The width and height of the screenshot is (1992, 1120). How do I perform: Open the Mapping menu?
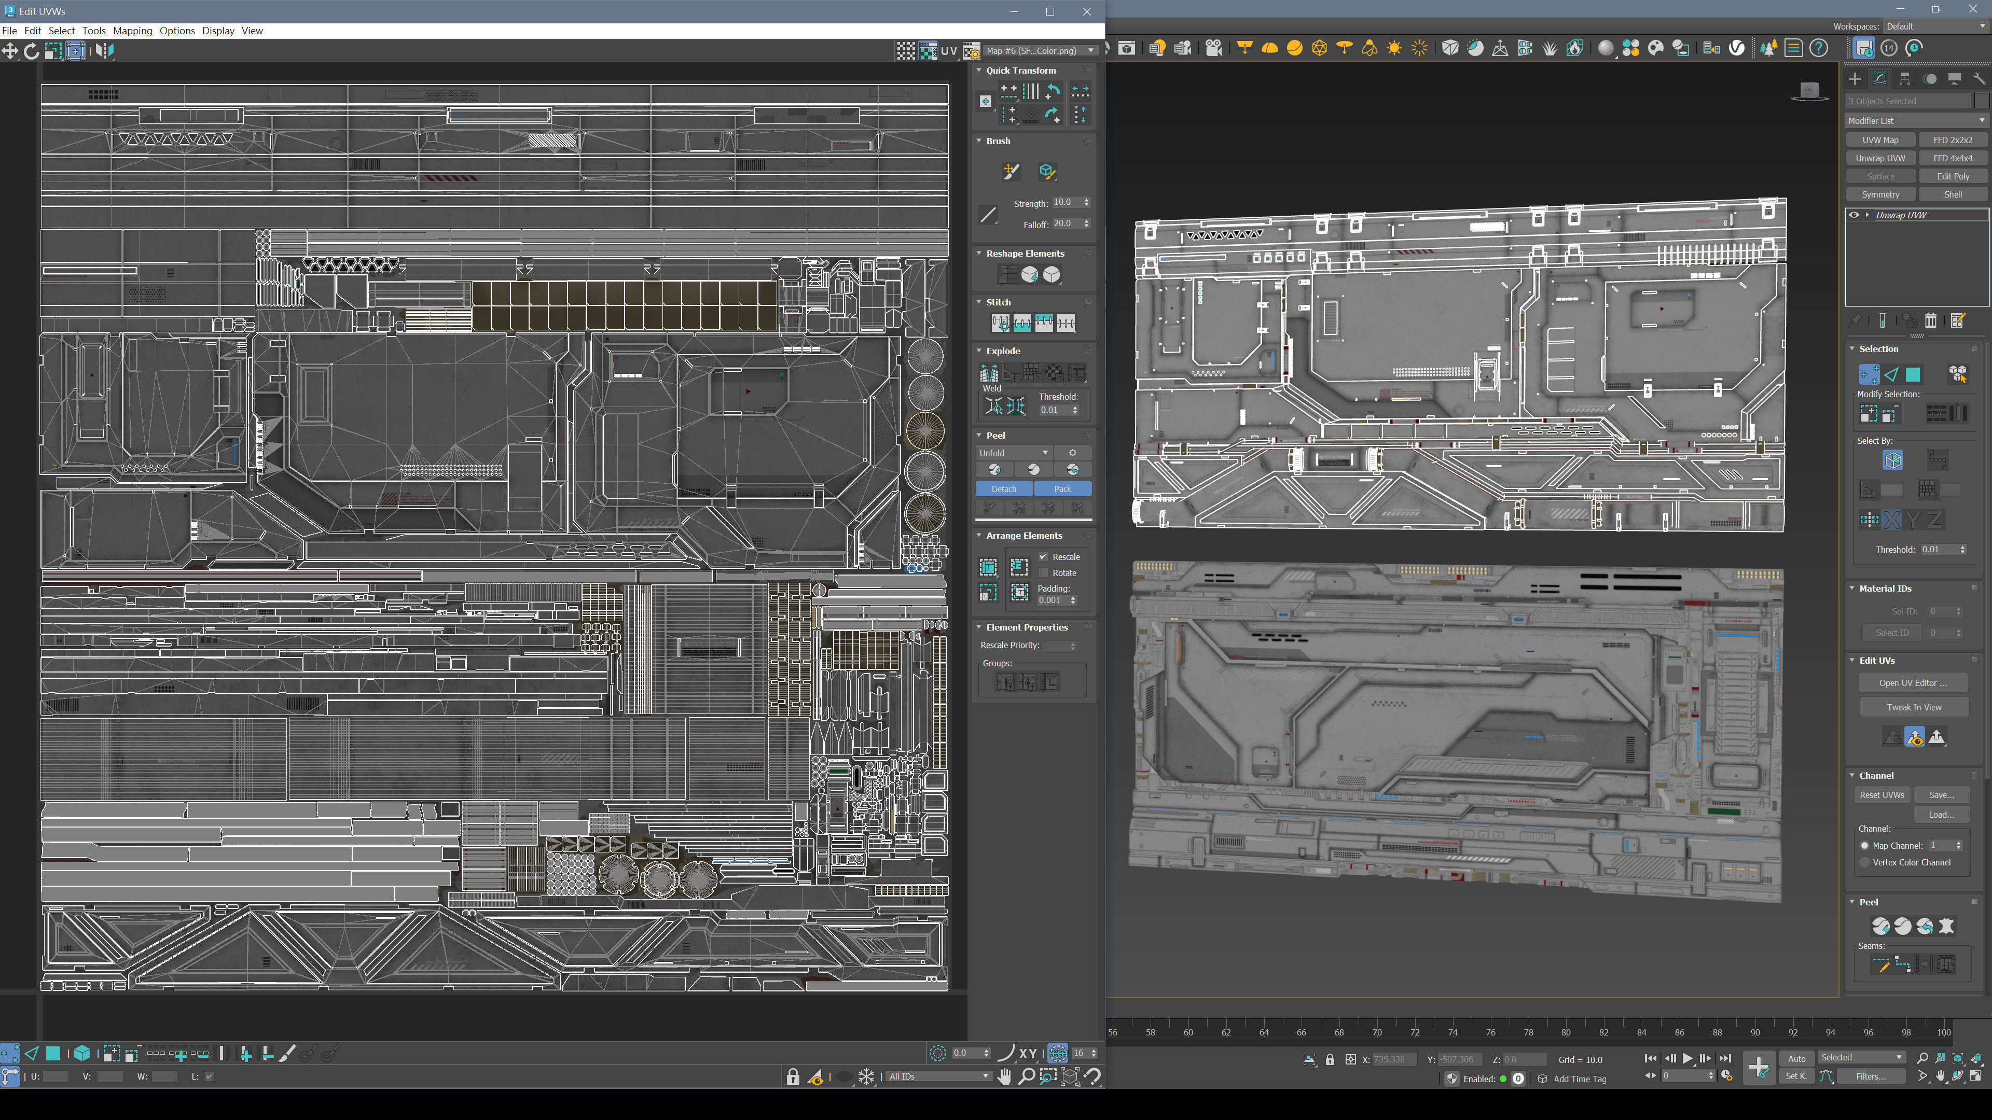[132, 31]
